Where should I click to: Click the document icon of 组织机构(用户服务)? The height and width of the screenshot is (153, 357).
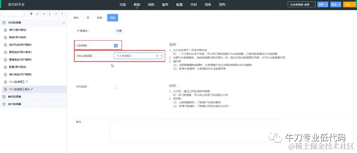(5, 45)
